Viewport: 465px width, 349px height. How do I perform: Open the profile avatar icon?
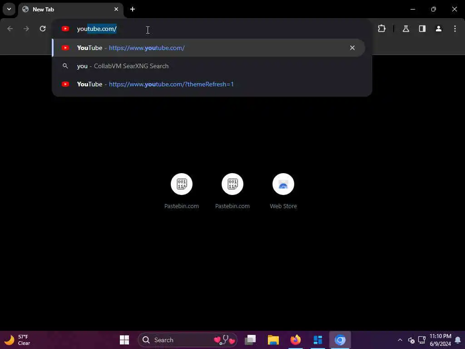439,29
